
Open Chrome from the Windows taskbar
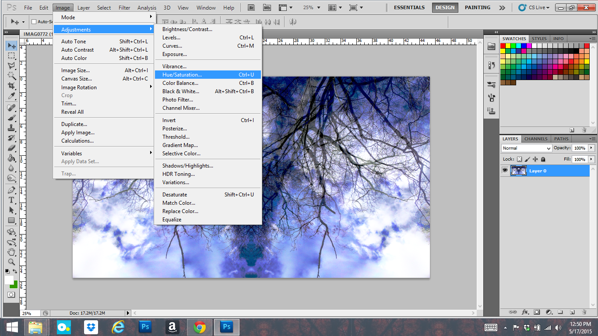tap(199, 327)
